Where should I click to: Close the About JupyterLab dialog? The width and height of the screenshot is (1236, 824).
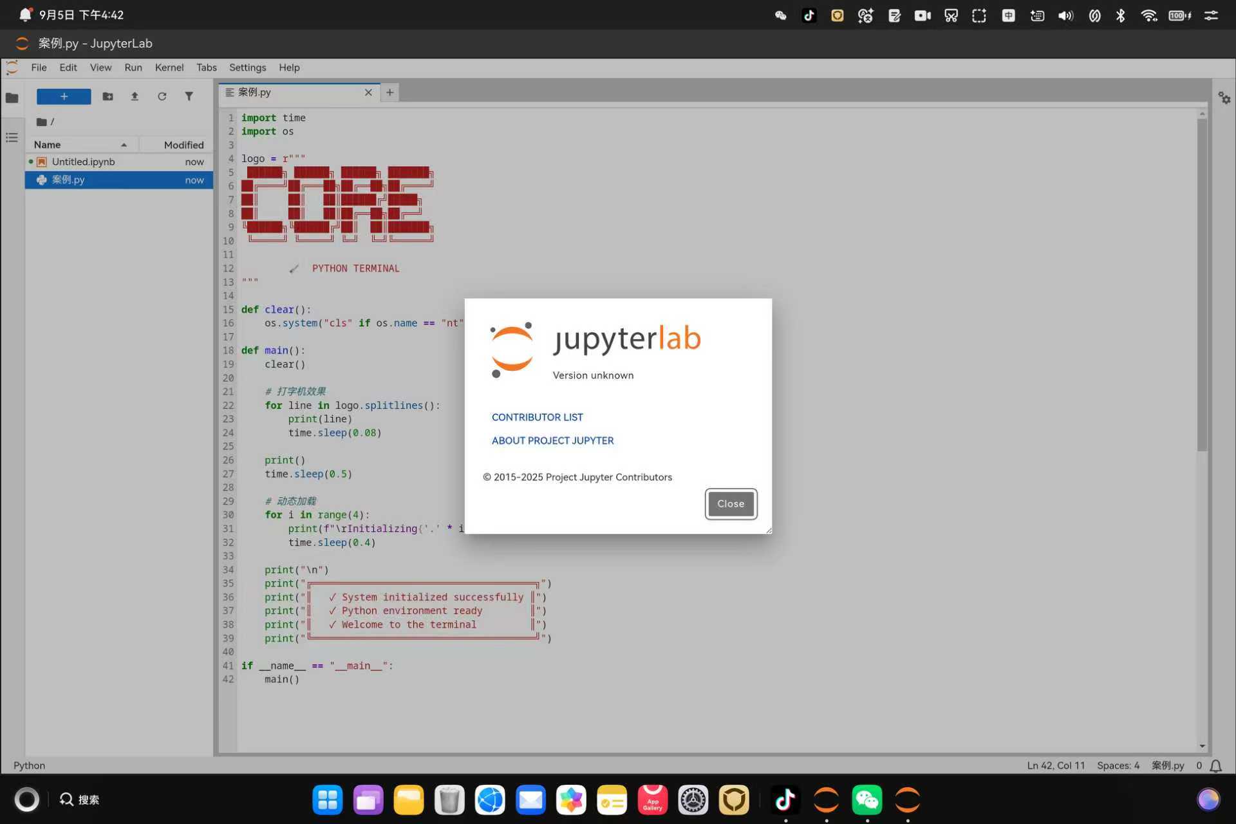point(731,504)
